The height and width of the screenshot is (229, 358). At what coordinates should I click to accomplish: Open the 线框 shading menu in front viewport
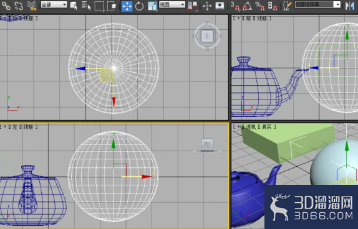coord(262,19)
